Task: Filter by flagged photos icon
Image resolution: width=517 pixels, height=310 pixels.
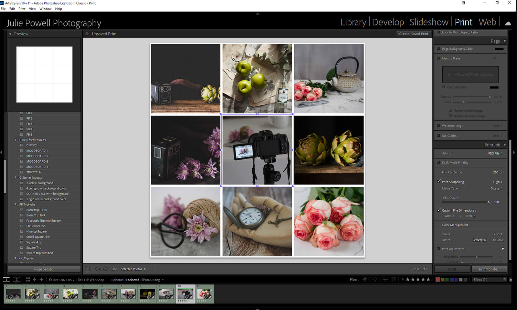Action: click(364, 280)
